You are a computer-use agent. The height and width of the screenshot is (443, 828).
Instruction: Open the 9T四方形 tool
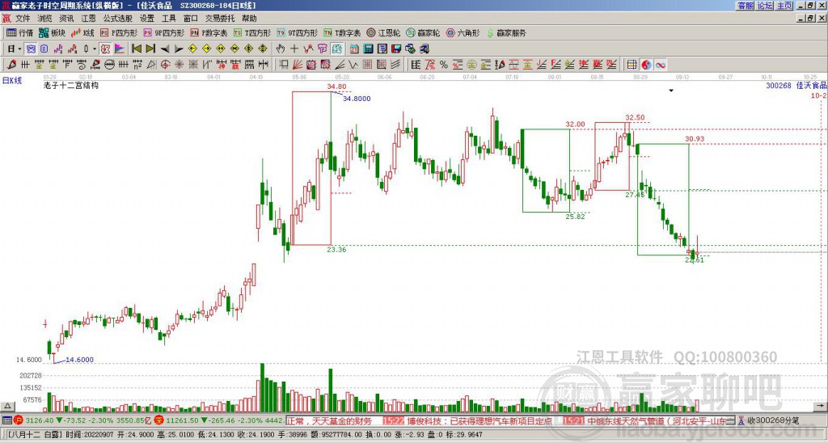point(297,32)
